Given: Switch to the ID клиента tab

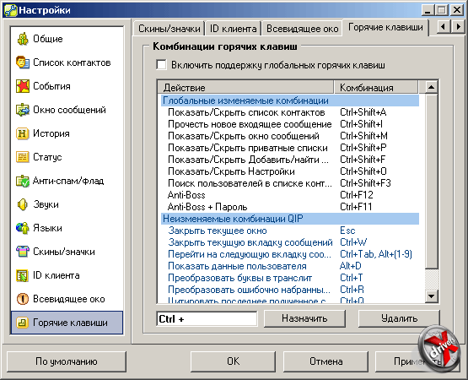Looking at the screenshot, I should coord(233,29).
